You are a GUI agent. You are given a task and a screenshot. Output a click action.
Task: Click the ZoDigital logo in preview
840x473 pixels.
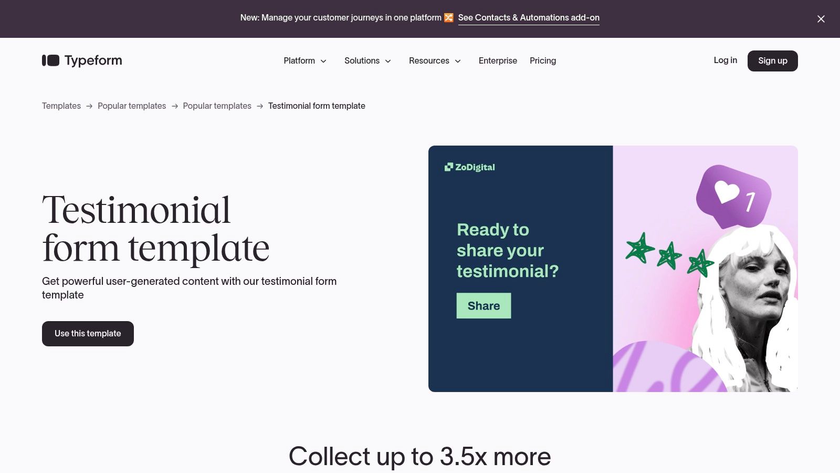pos(470,167)
